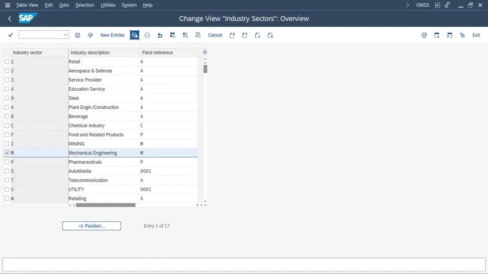This screenshot has height=274, width=488.
Task: Tick the checkbox for row 1 Retail
Action: pos(7,62)
